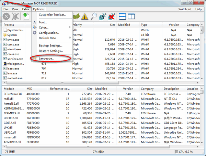Open Customize Toolbar menu entry
This screenshot has width=206, height=156.
coord(52,15)
